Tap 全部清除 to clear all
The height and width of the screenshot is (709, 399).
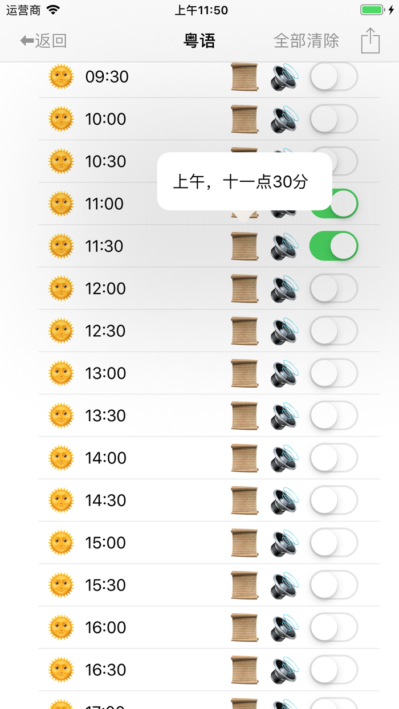pyautogui.click(x=307, y=40)
